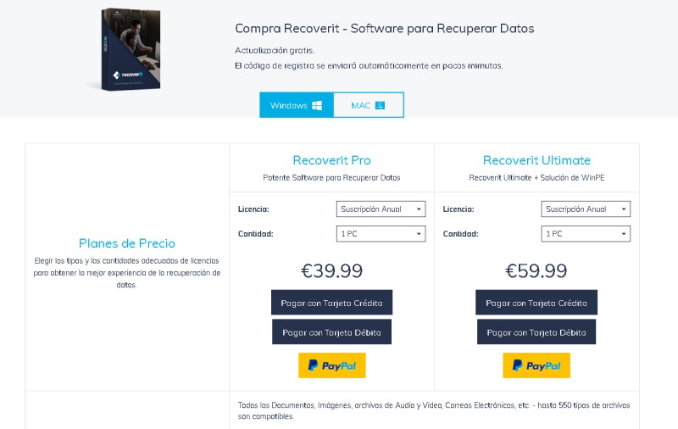Viewport: 678px width, 429px height.
Task: Open Recoverit Pro Licencia dropdown
Action: [381, 209]
